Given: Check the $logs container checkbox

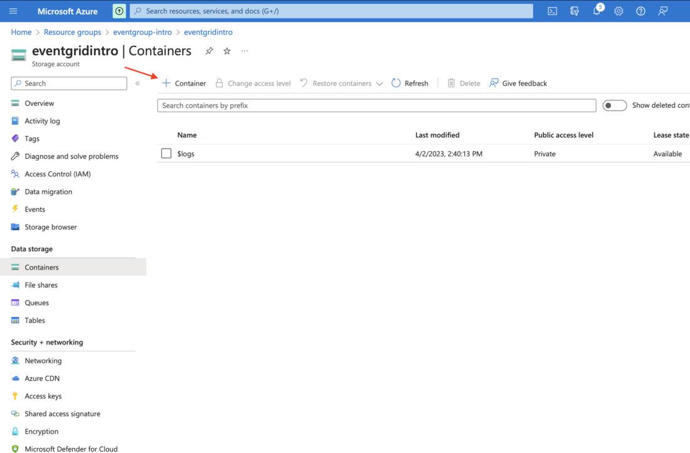Looking at the screenshot, I should (166, 153).
